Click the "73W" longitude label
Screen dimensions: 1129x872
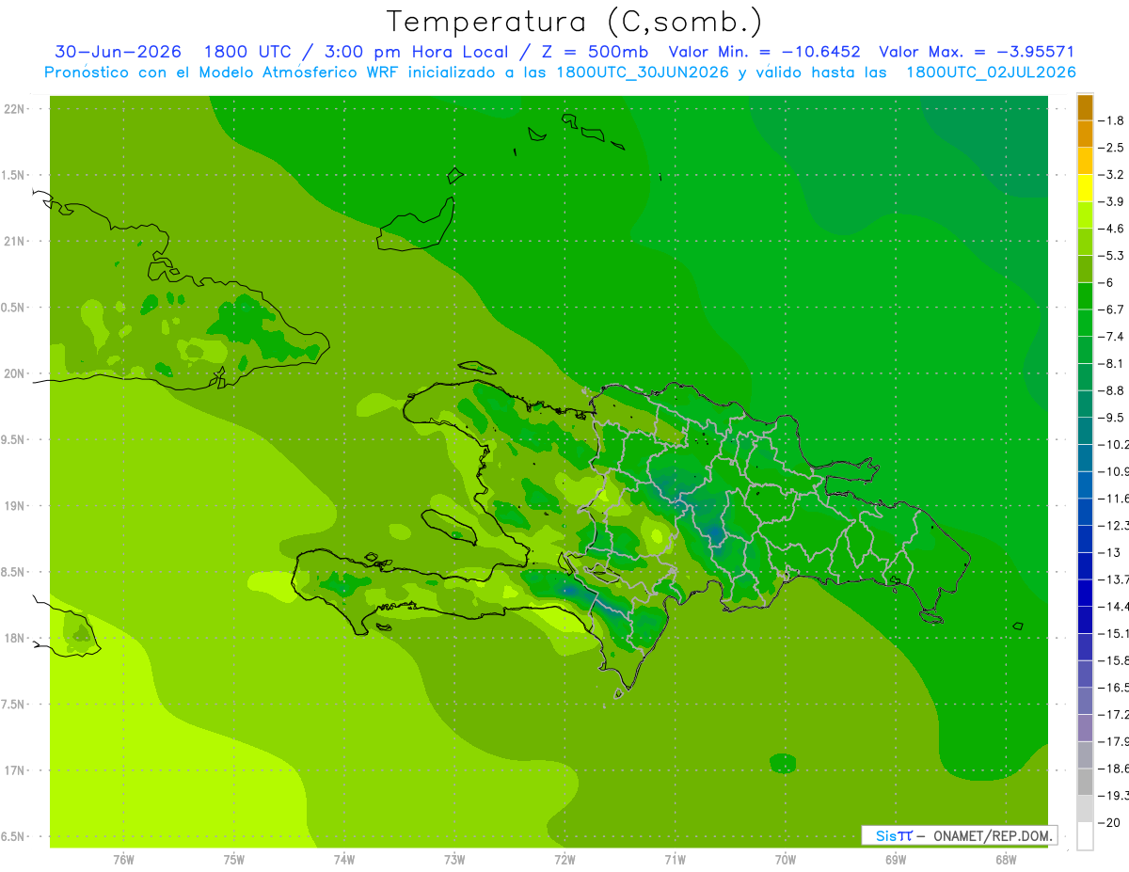coord(454,859)
